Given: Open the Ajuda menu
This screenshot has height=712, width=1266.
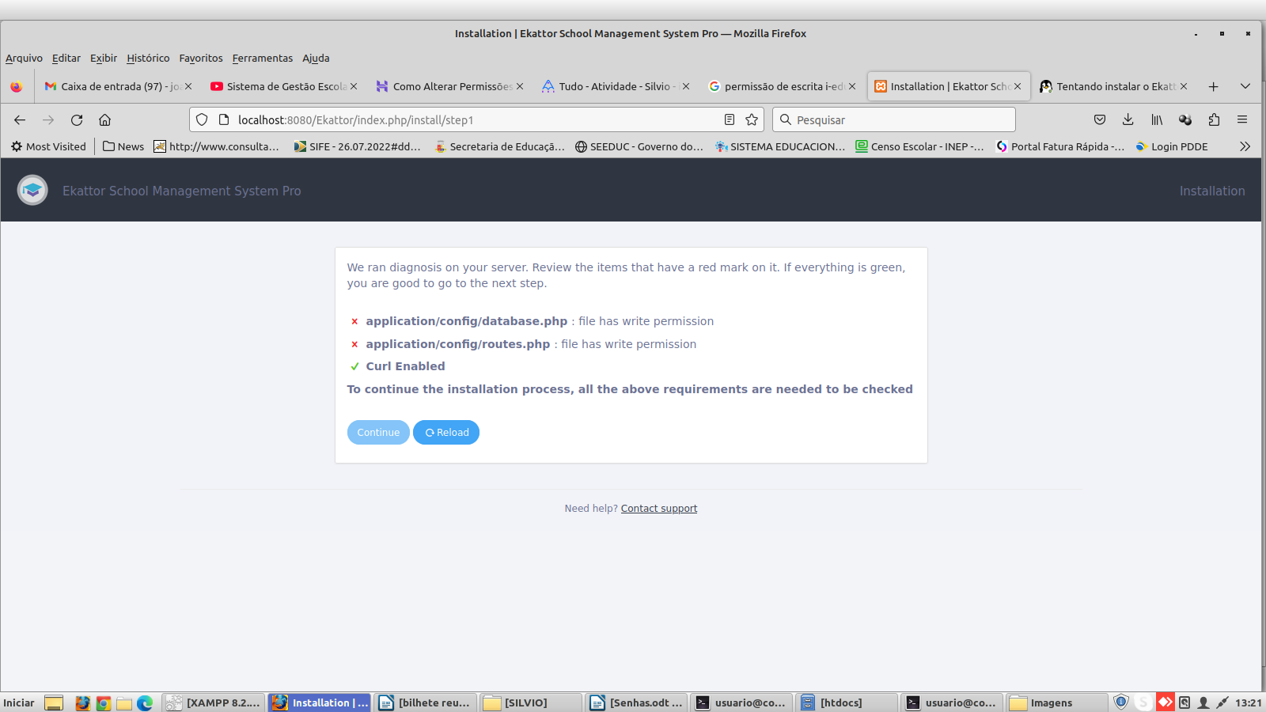Looking at the screenshot, I should click(x=316, y=58).
